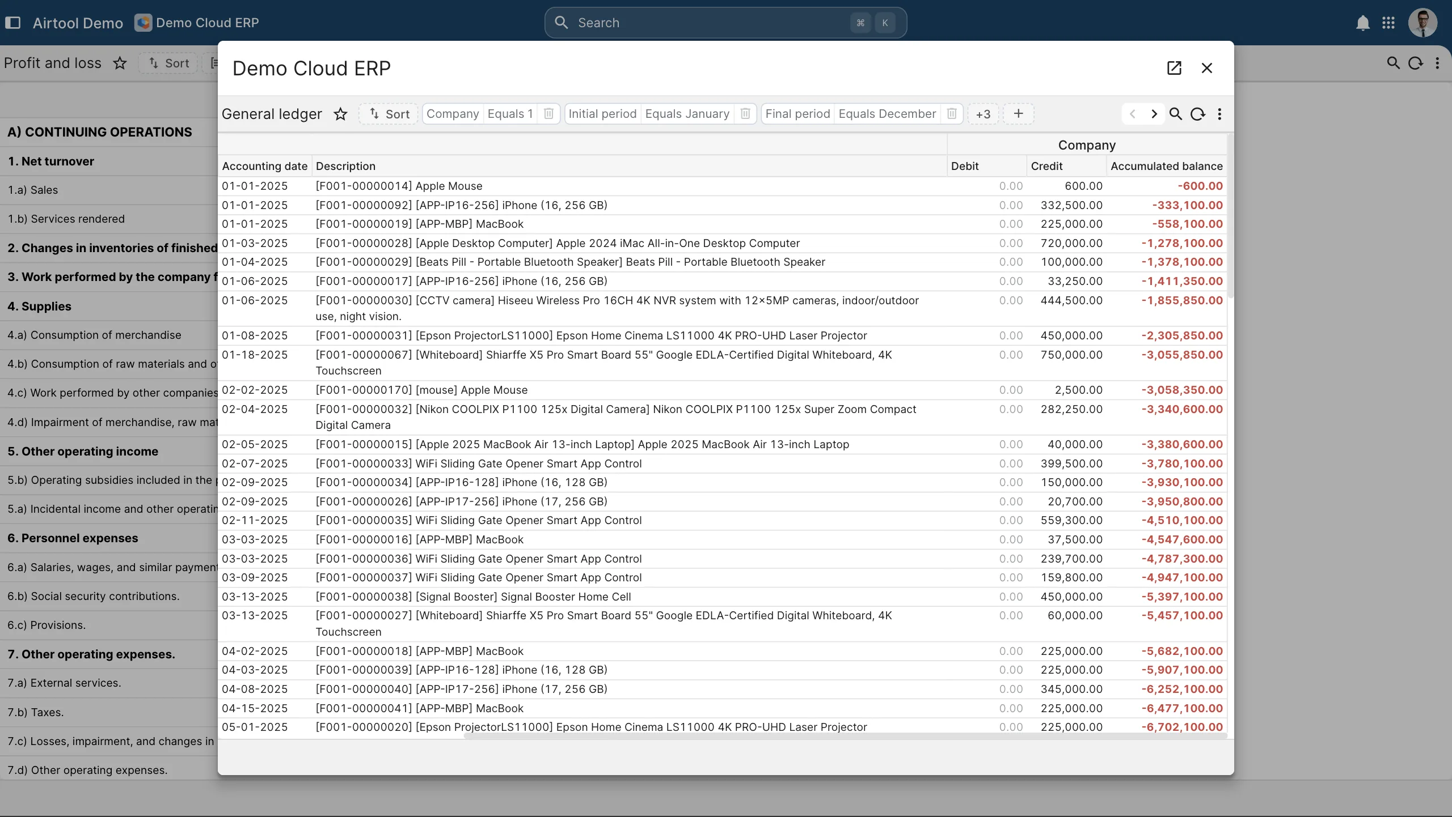Select 4. Supplies row
The width and height of the screenshot is (1452, 817).
coord(109,306)
